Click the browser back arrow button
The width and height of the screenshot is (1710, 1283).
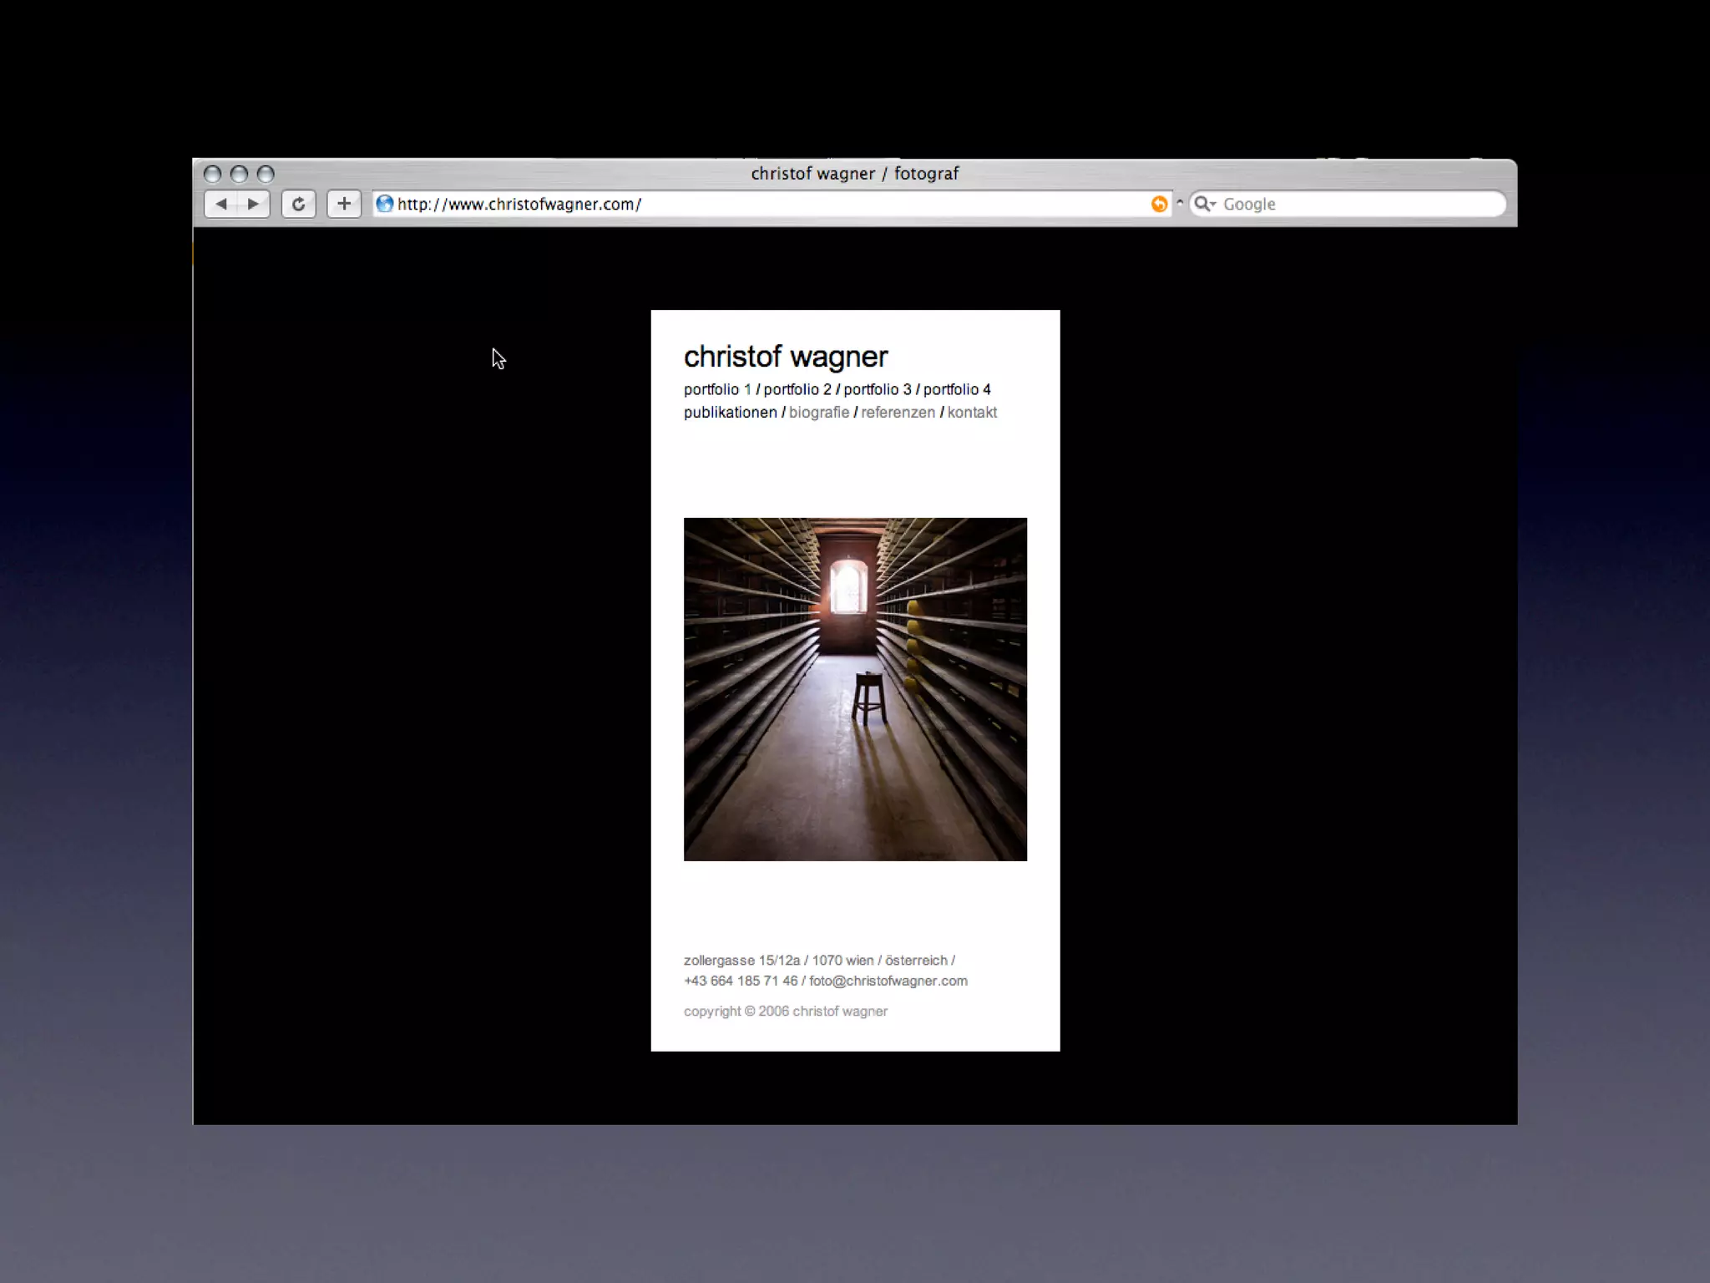click(x=221, y=204)
